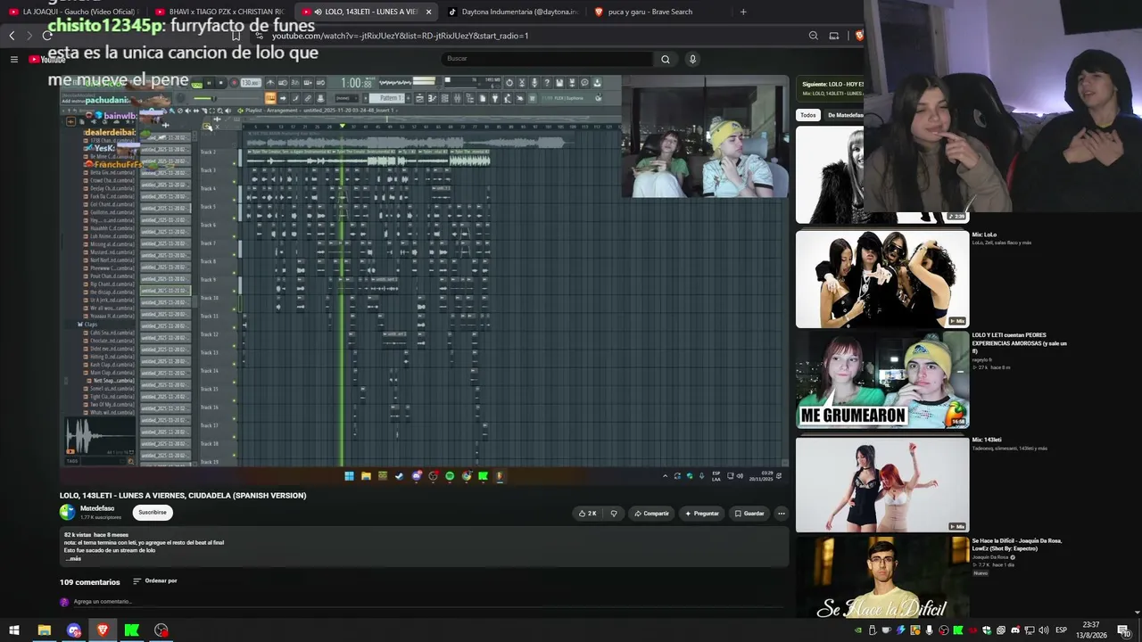Expand the description with ...más

click(x=73, y=559)
